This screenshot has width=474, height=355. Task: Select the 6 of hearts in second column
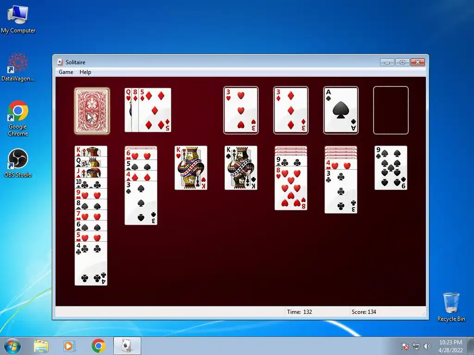(141, 154)
